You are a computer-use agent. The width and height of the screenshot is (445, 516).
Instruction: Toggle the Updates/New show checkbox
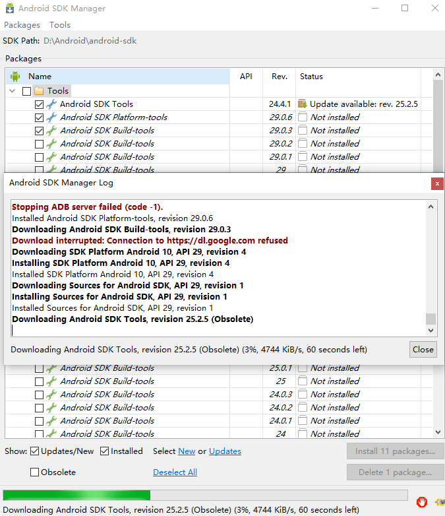[x=34, y=451]
